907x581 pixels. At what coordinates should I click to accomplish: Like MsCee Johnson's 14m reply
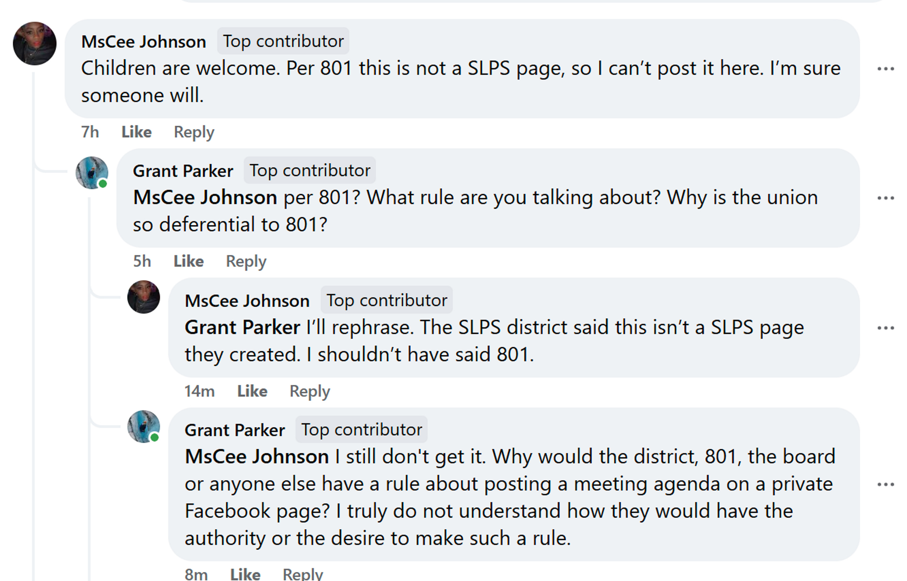click(x=252, y=391)
